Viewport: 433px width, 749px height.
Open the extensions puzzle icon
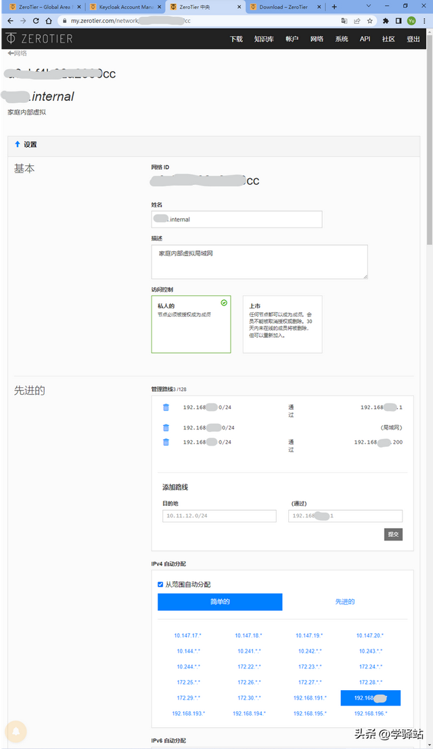coord(386,21)
